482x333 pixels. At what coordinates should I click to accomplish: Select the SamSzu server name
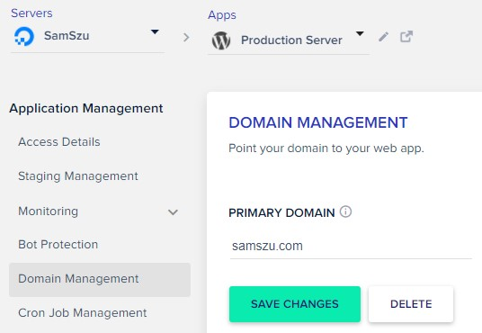point(67,36)
